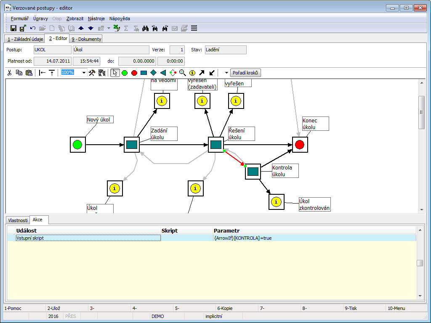Pick the teal rectangle step tool

point(144,73)
